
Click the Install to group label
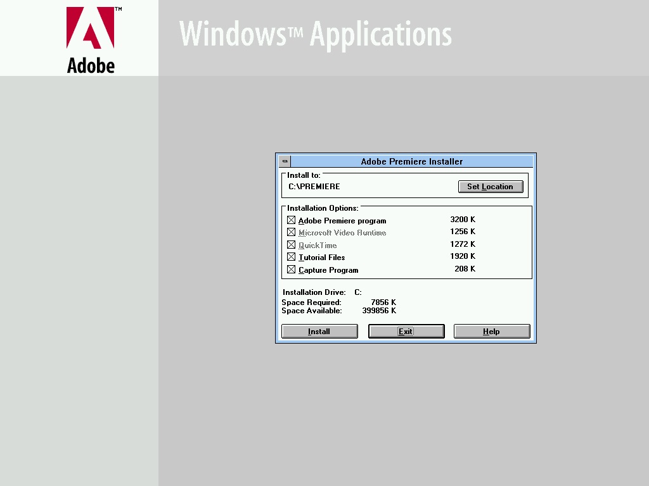point(304,175)
